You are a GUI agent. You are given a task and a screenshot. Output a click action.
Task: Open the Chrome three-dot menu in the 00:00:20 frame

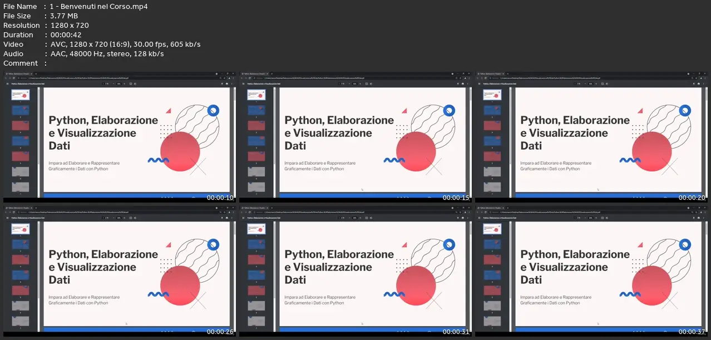[x=704, y=78]
